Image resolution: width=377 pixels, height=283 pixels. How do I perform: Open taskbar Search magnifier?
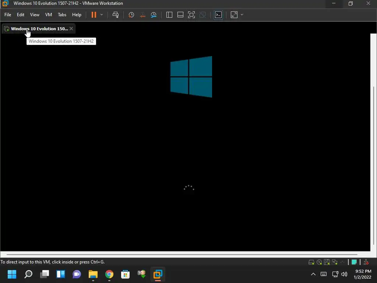point(28,274)
